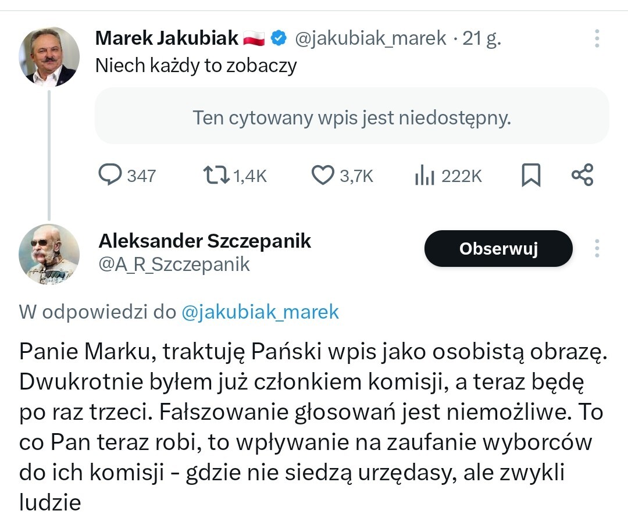The height and width of the screenshot is (525, 628).
Task: Open Marek Jakubiak's profile picture
Action: tap(49, 56)
